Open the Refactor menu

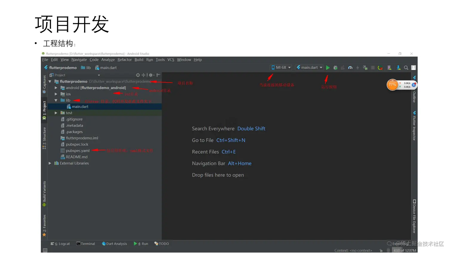(124, 60)
